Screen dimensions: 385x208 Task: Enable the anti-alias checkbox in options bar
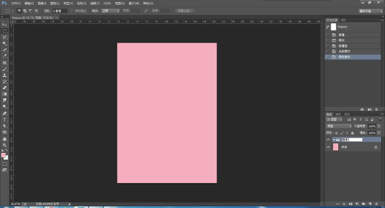[x=72, y=11]
